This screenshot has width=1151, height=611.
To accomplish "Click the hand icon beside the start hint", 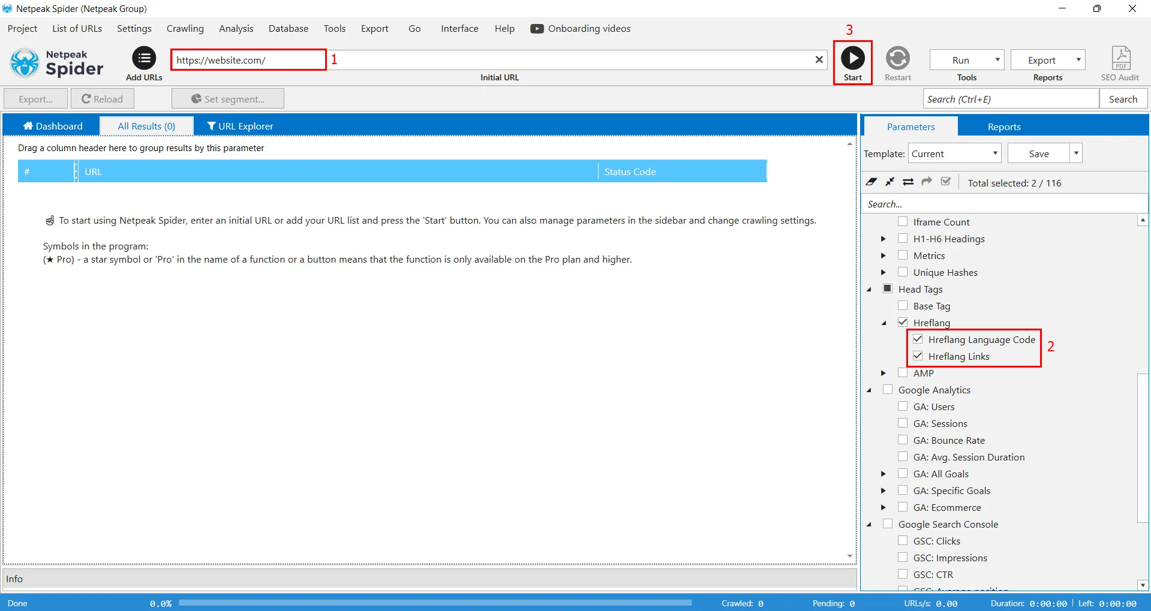I will (50, 221).
